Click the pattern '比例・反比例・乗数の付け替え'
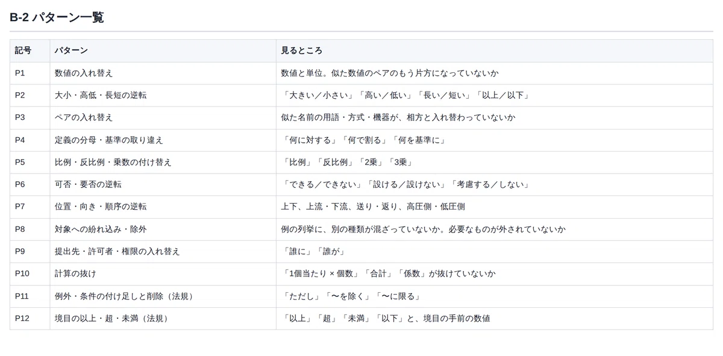 pos(113,162)
